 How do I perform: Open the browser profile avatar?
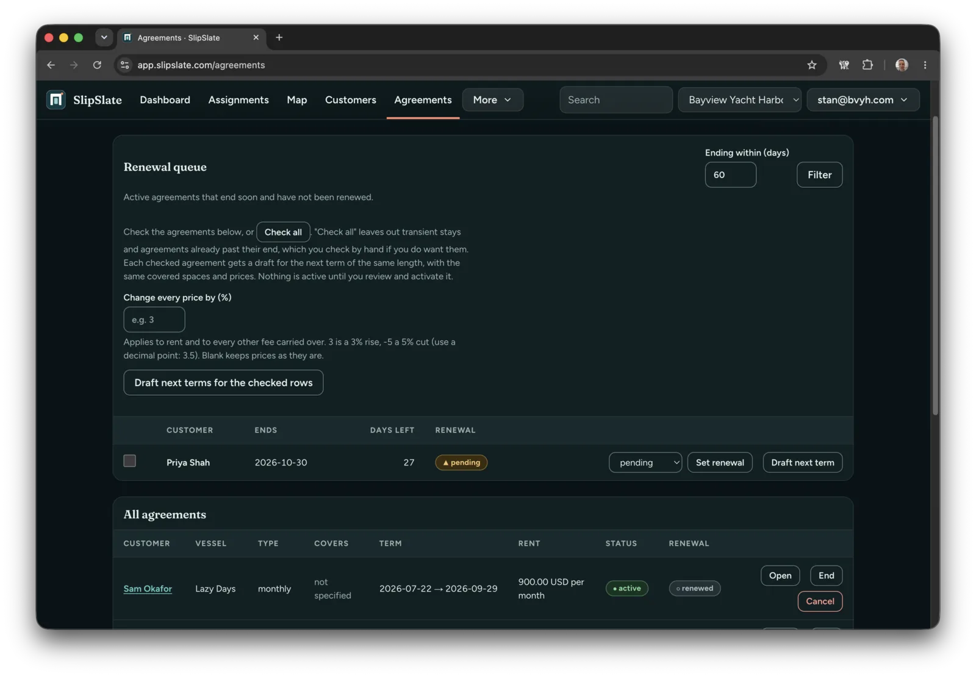(x=902, y=65)
